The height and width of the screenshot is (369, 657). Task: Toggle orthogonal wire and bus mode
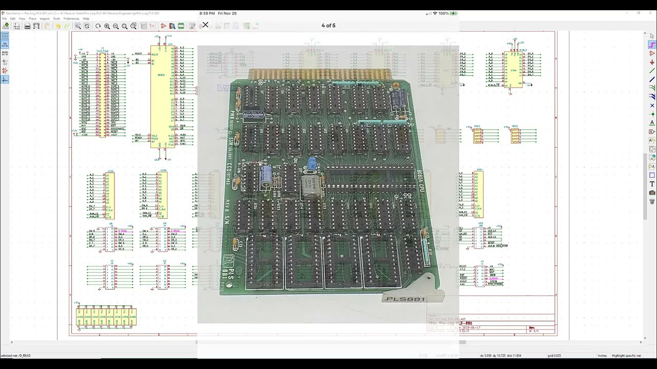coord(5,79)
